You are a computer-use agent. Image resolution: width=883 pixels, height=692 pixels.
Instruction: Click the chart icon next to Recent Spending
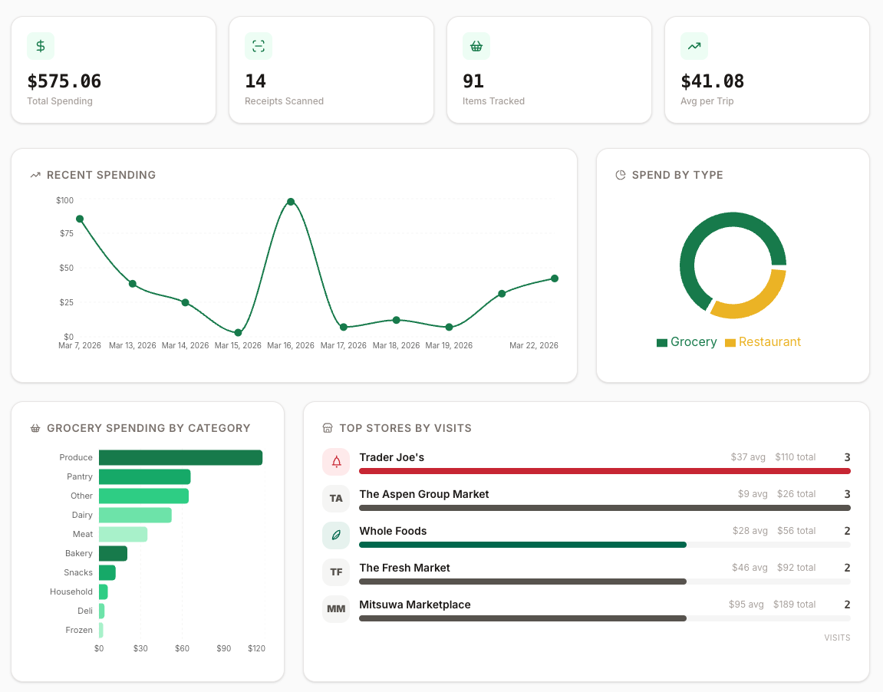pyautogui.click(x=35, y=174)
